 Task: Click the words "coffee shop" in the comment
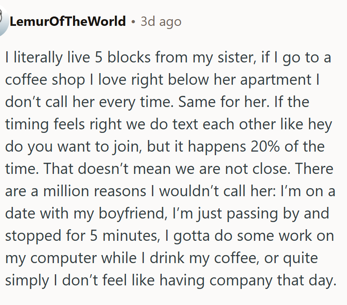pos(45,80)
